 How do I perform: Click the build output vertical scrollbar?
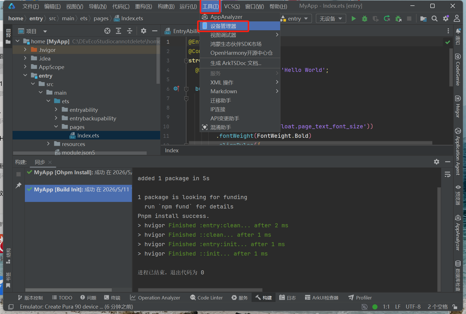[439, 239]
